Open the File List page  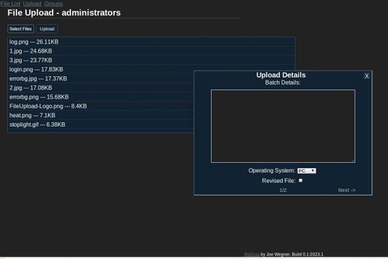click(x=10, y=4)
